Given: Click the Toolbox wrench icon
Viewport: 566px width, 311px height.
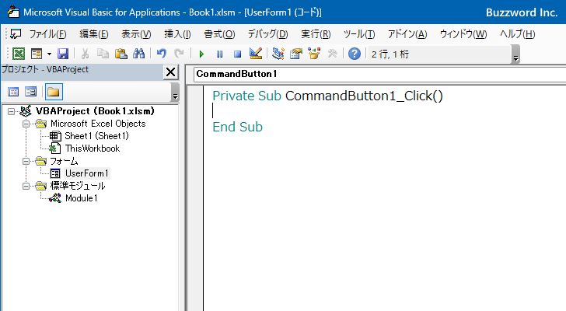Looking at the screenshot, I should click(333, 54).
